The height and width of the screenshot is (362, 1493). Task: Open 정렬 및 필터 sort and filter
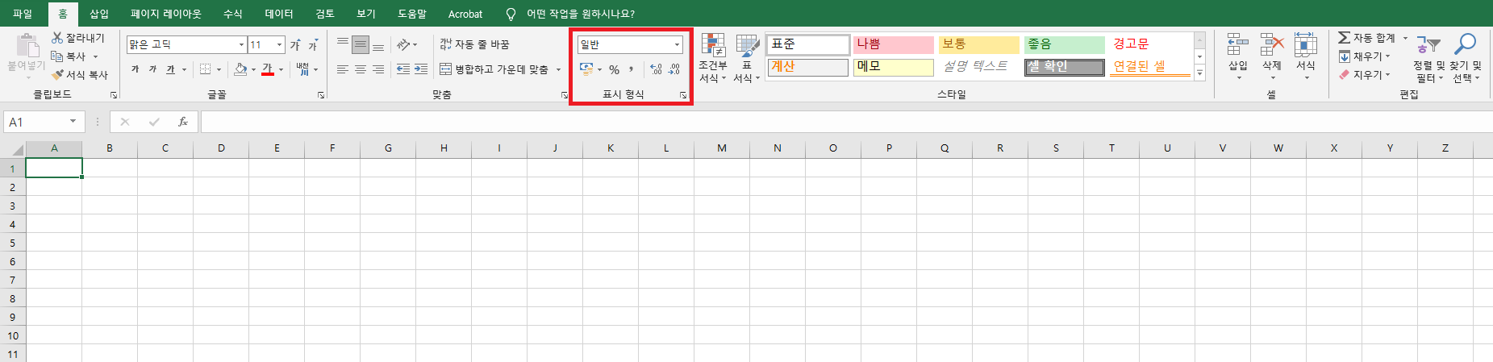coord(1428,58)
